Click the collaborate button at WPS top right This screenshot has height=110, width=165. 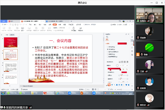coord(119,24)
